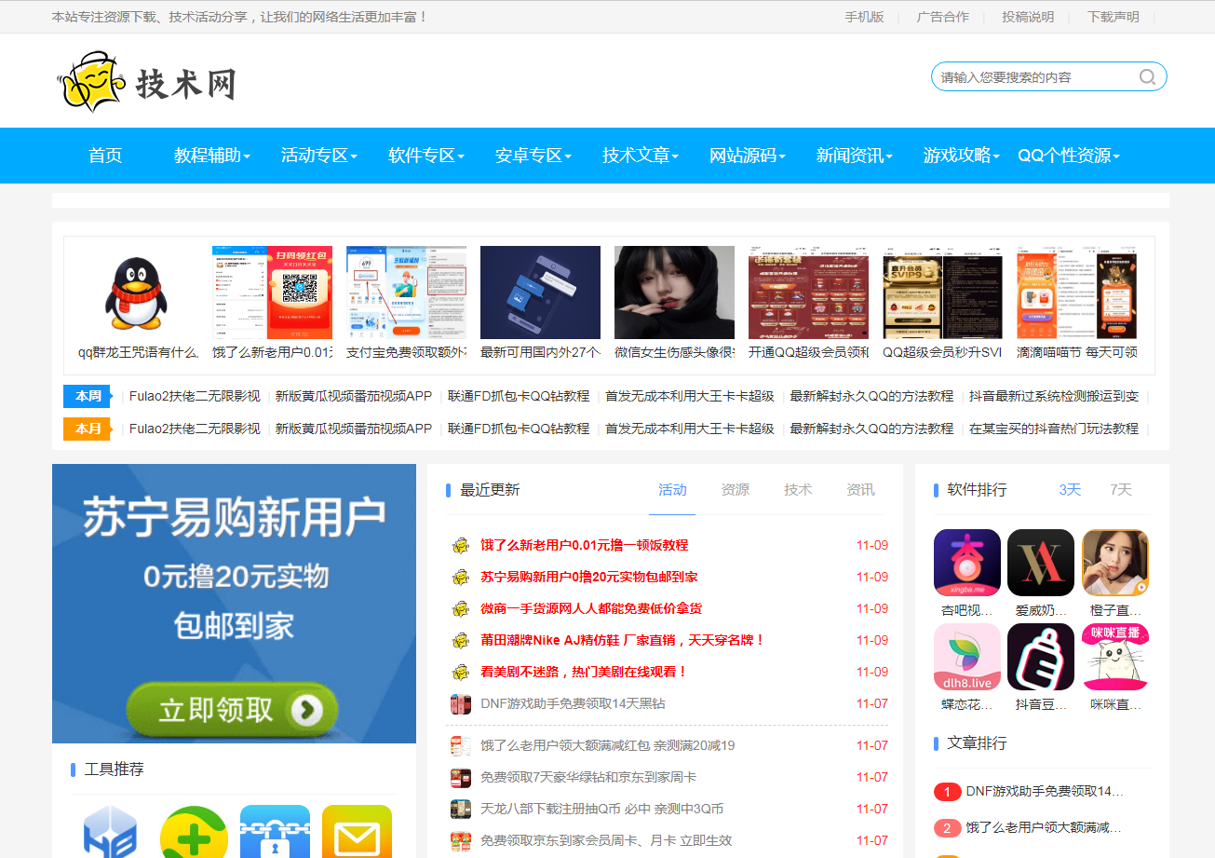The height and width of the screenshot is (858, 1215).
Task: Expand the 教程辅助 dropdown menu
Action: click(x=211, y=156)
